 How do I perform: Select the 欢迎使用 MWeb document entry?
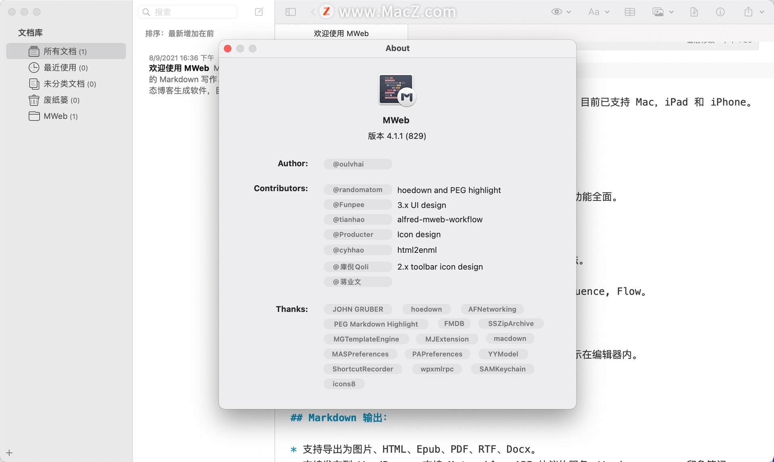click(x=183, y=74)
